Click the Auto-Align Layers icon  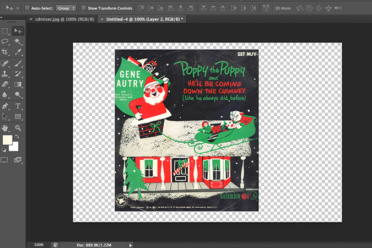(x=266, y=8)
